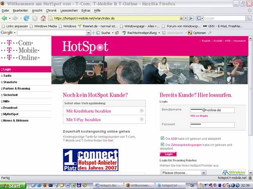The width and height of the screenshot is (253, 189).
Task: Click the Forward arrow navigation button
Action: click(15, 18)
